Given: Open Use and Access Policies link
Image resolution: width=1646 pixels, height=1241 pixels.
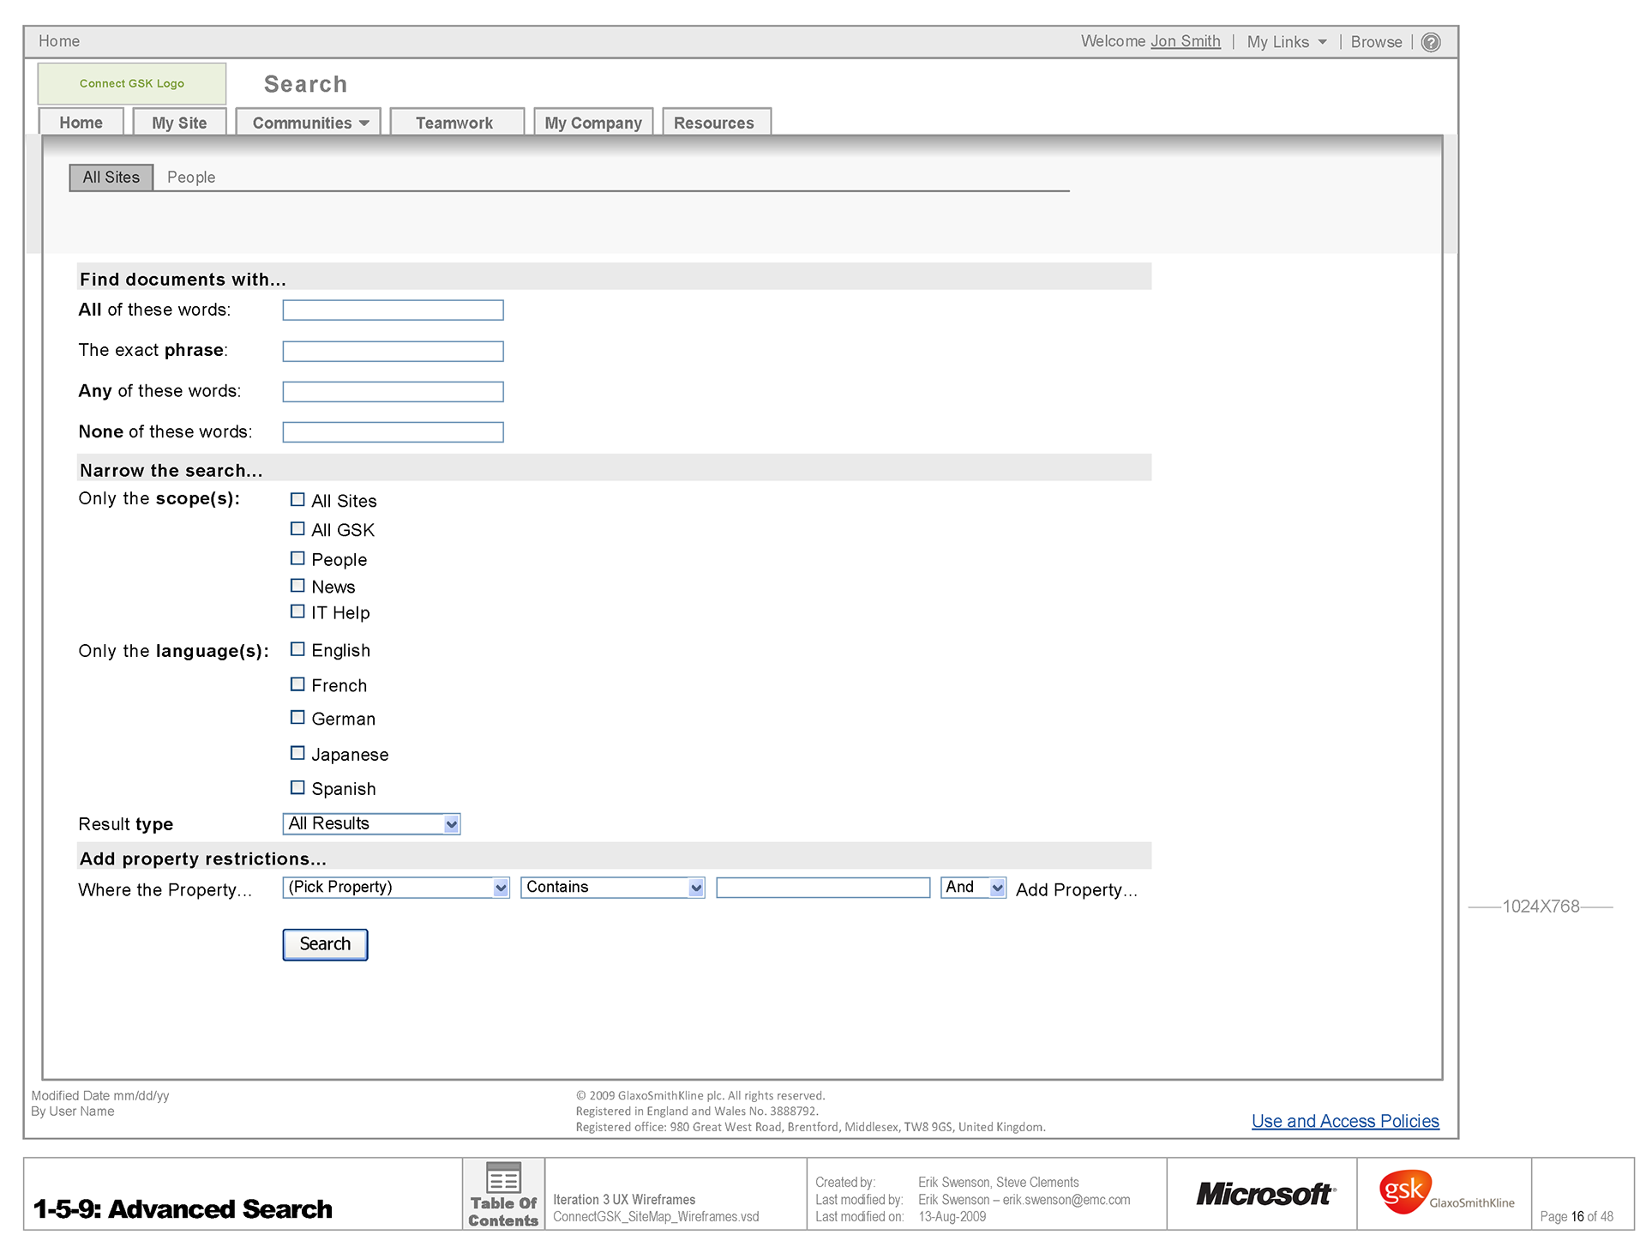Looking at the screenshot, I should (1344, 1121).
